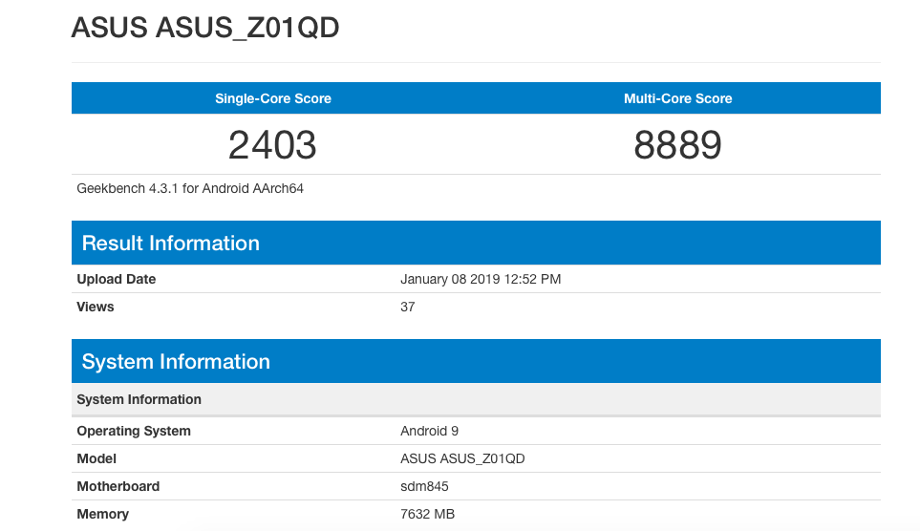This screenshot has height=531, width=920.
Task: Select the 7632 MB memory value
Action: point(427,514)
